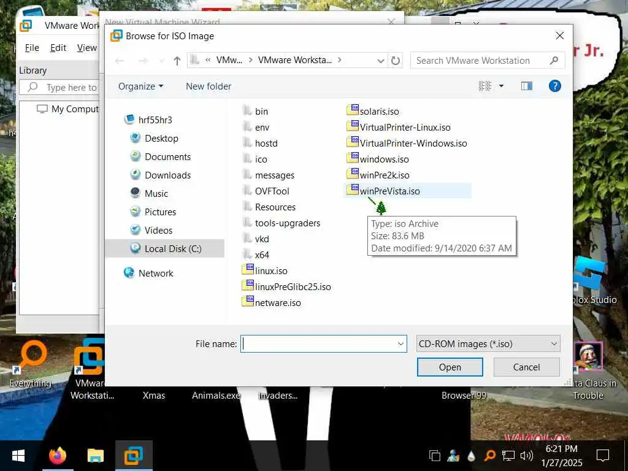Toggle the preview pane icon
628x471 pixels.
tap(527, 86)
